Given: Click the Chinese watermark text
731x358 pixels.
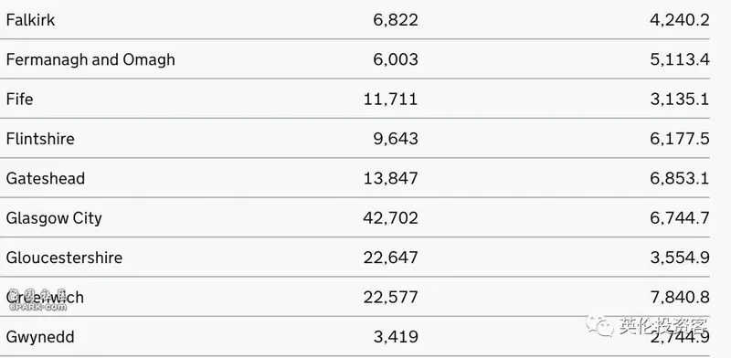Looking at the screenshot, I should pyautogui.click(x=663, y=325).
